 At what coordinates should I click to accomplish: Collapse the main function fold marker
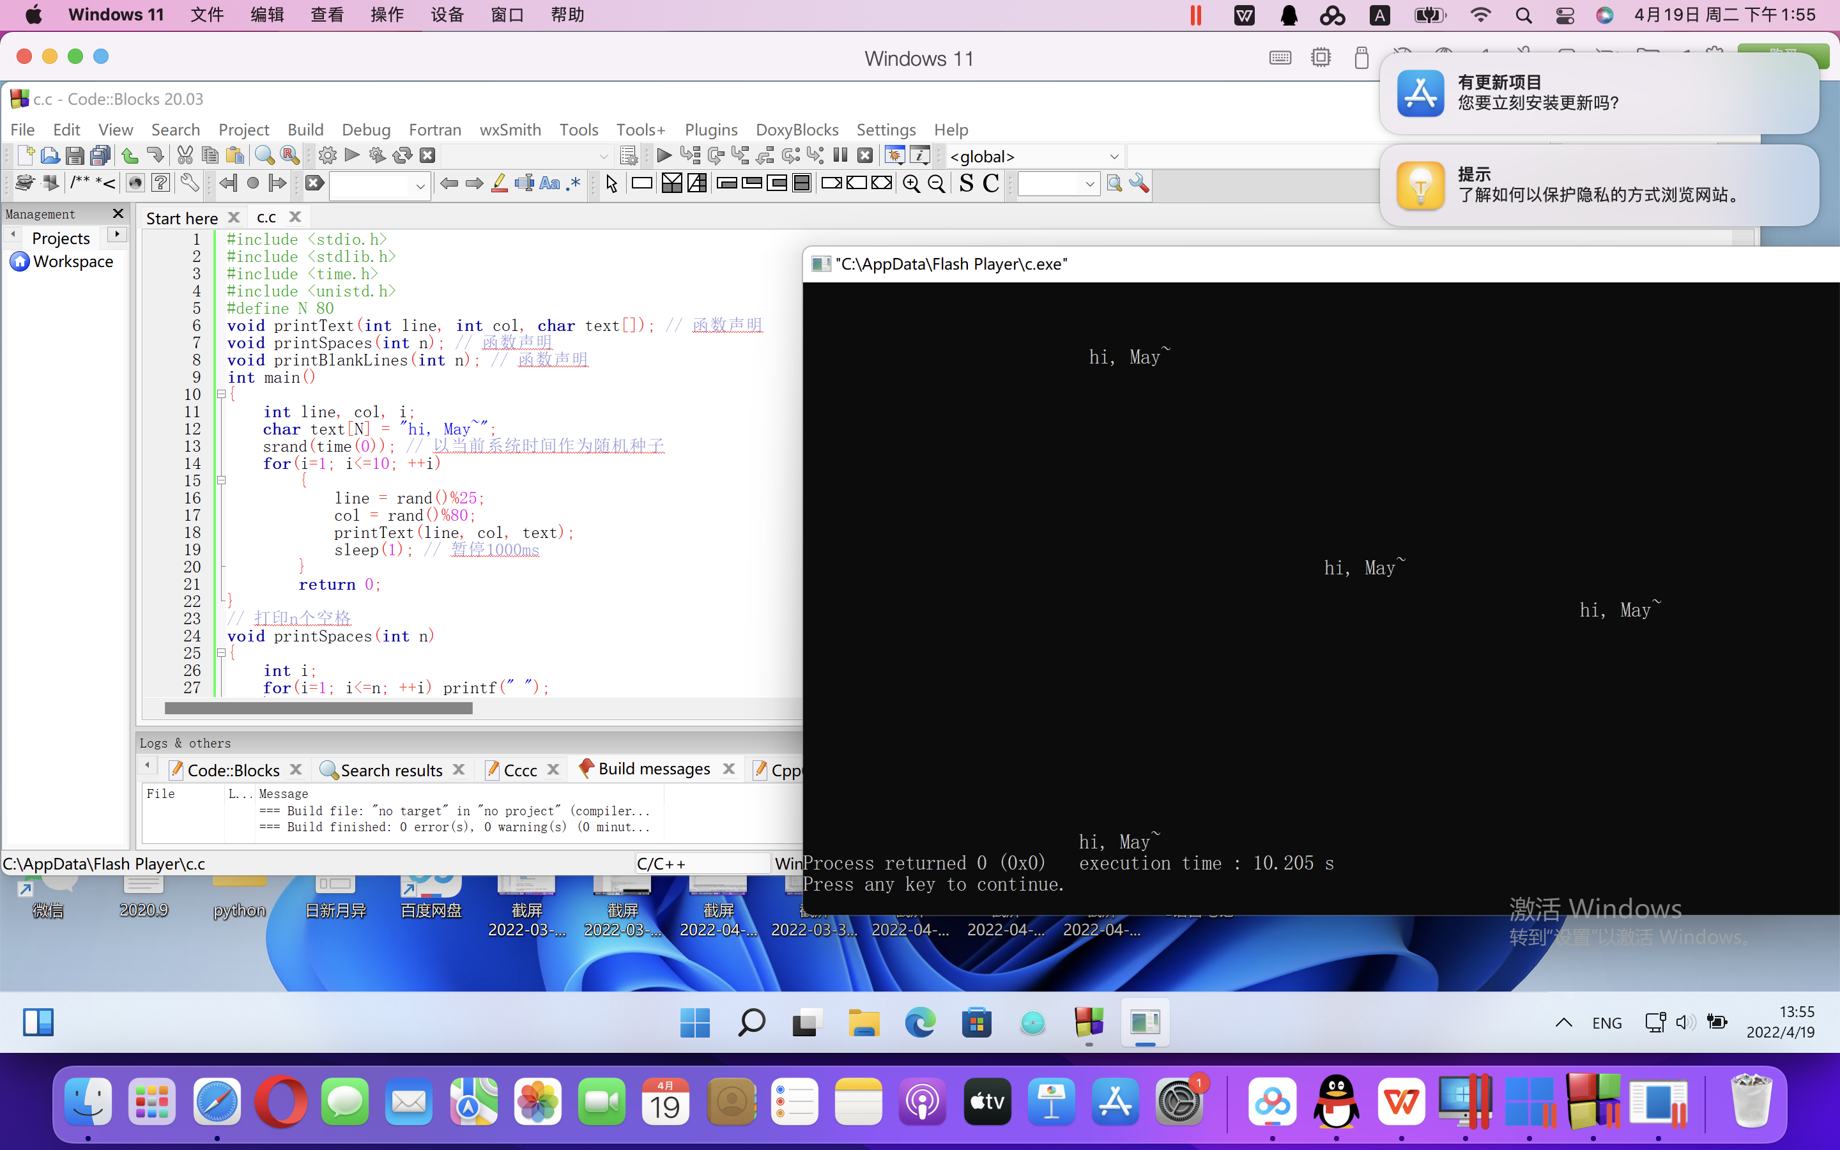[221, 394]
